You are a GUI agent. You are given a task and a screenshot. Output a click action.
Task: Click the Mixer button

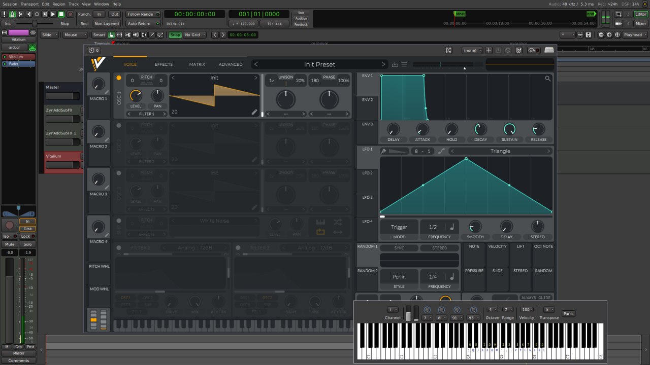coord(641,23)
